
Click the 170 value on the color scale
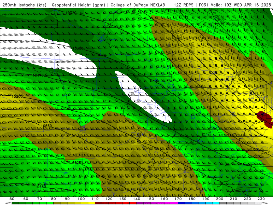click(x=178, y=199)
